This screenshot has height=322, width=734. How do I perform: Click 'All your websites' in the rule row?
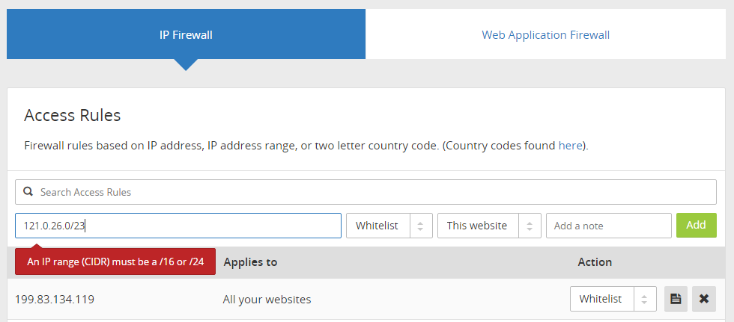click(267, 299)
